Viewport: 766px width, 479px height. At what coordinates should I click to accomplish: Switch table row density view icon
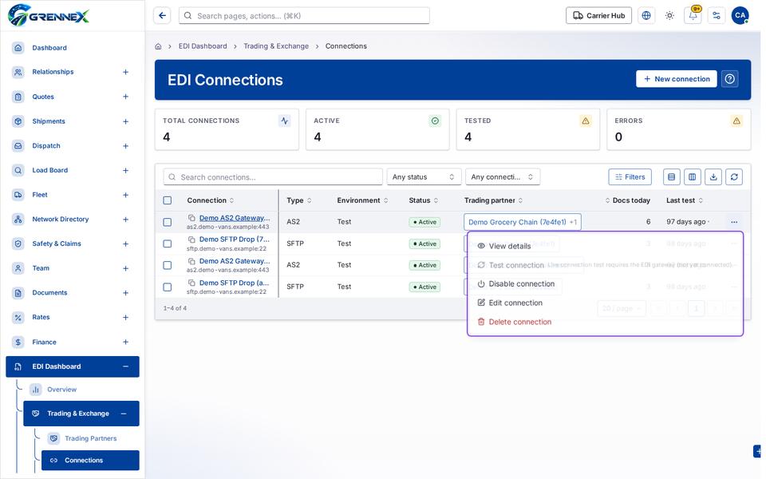(x=672, y=177)
